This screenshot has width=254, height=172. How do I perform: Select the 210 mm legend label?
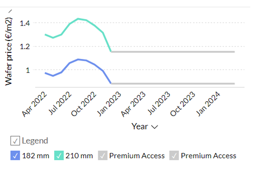(x=79, y=156)
